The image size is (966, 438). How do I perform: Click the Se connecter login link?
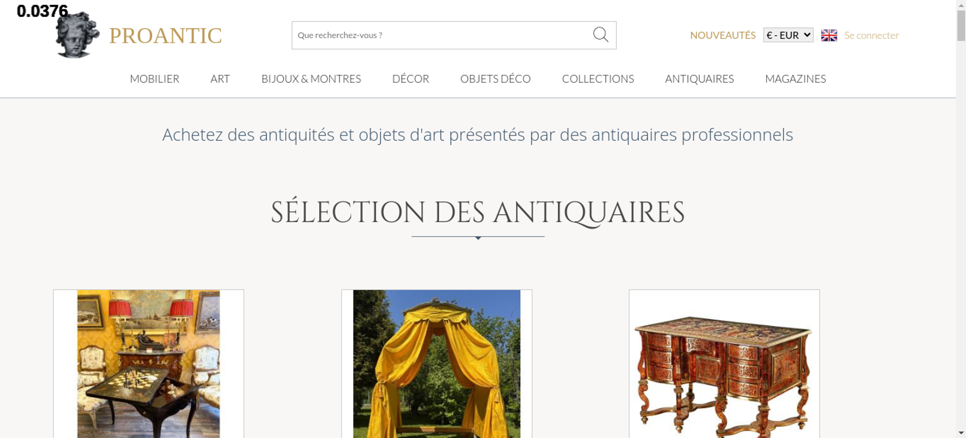tap(871, 35)
